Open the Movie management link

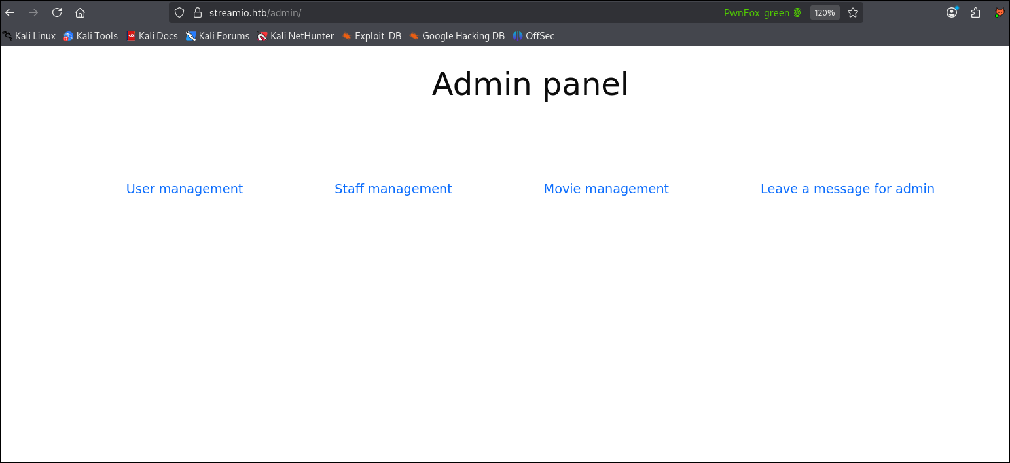click(x=606, y=189)
